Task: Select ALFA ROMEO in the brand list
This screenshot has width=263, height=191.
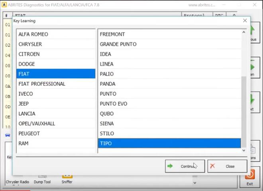Action: click(56, 34)
